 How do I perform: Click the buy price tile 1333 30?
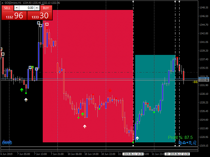click(40, 16)
